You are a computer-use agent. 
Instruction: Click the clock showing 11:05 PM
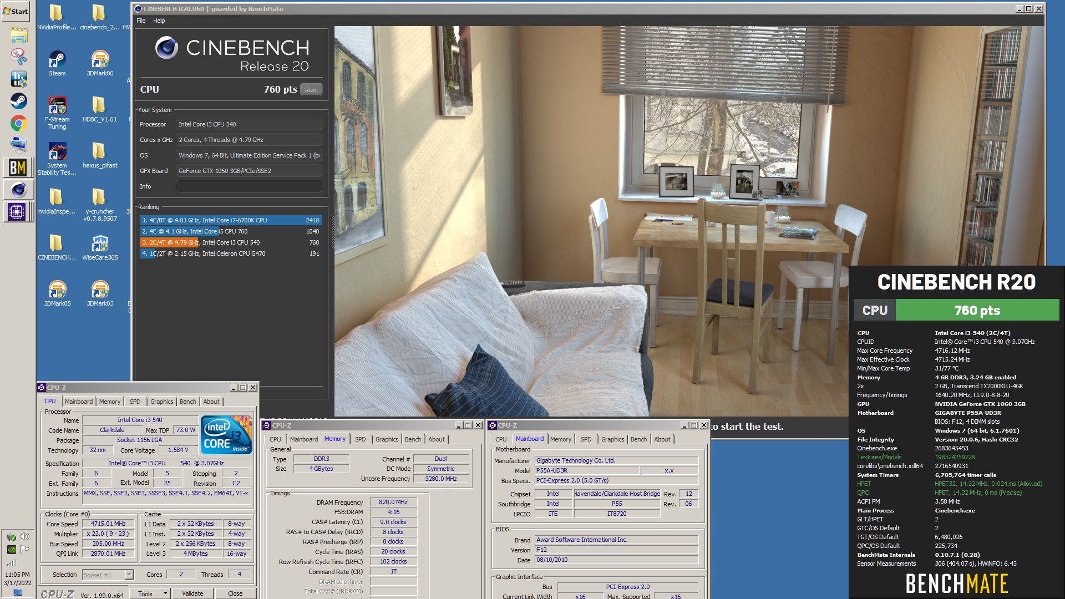[x=18, y=575]
